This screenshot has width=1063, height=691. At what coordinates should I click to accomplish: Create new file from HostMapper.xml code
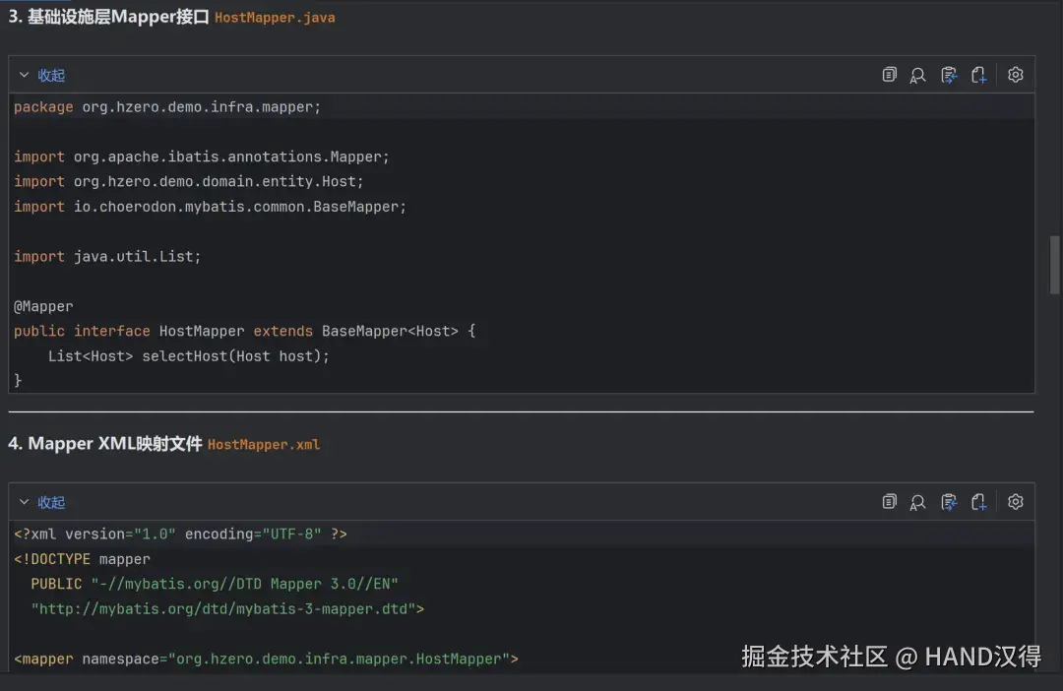978,502
